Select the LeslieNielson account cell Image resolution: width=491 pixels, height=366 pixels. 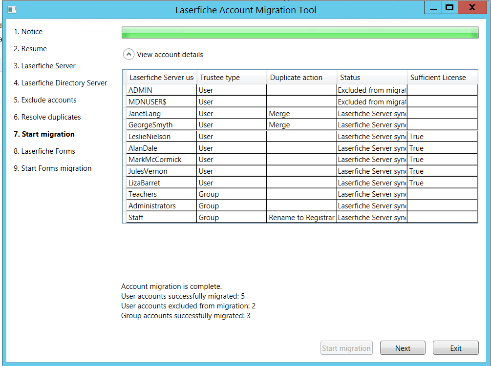[162, 136]
